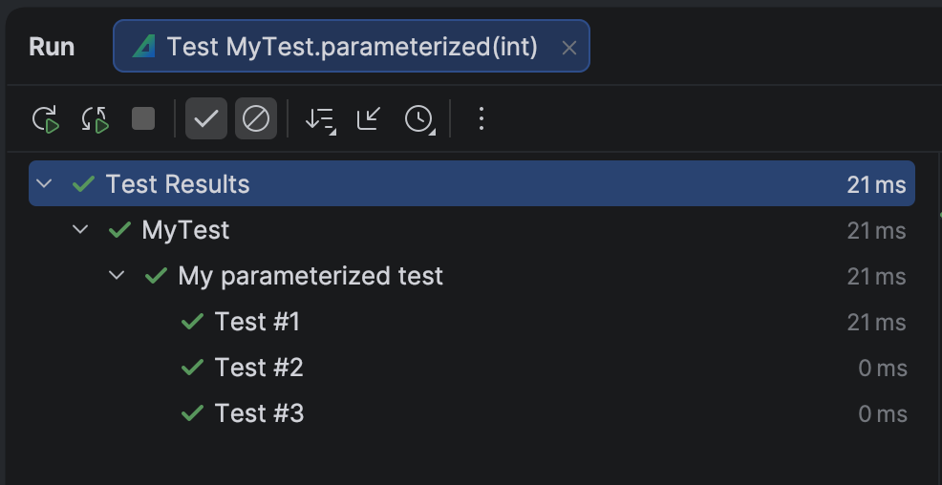Select Test #2 in results tree
The width and height of the screenshot is (942, 485).
point(259,368)
